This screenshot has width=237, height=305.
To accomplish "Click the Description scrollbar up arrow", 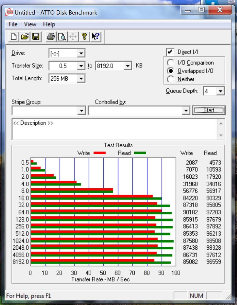I will (x=221, y=123).
